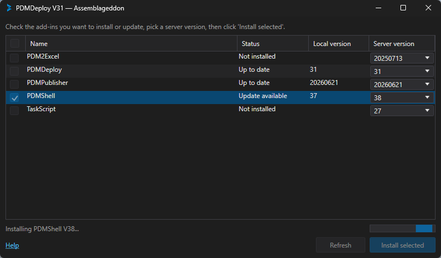
Task: Click 'Not installed' status of TaskScript
Action: [257, 109]
